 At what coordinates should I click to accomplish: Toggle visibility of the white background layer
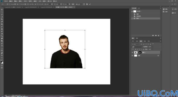(x=132, y=56)
